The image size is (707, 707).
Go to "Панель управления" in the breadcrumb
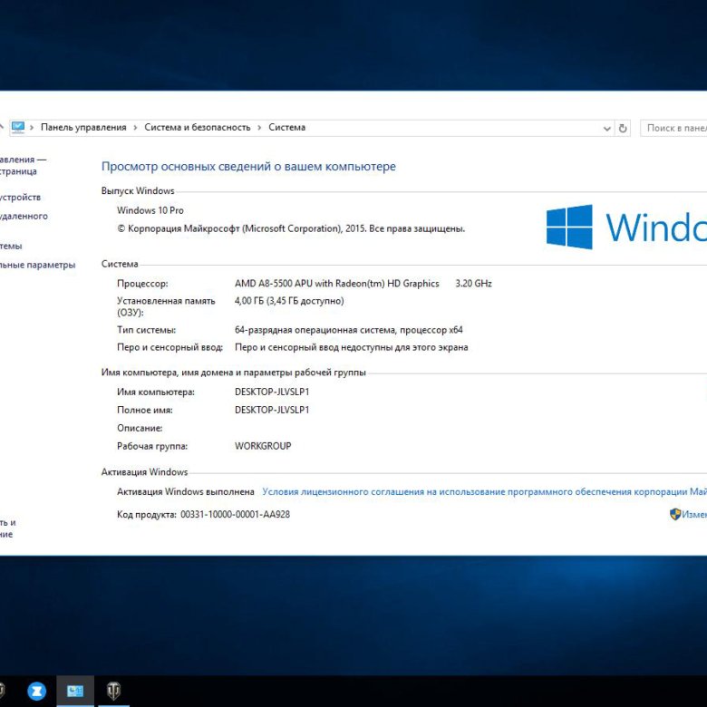(83, 128)
